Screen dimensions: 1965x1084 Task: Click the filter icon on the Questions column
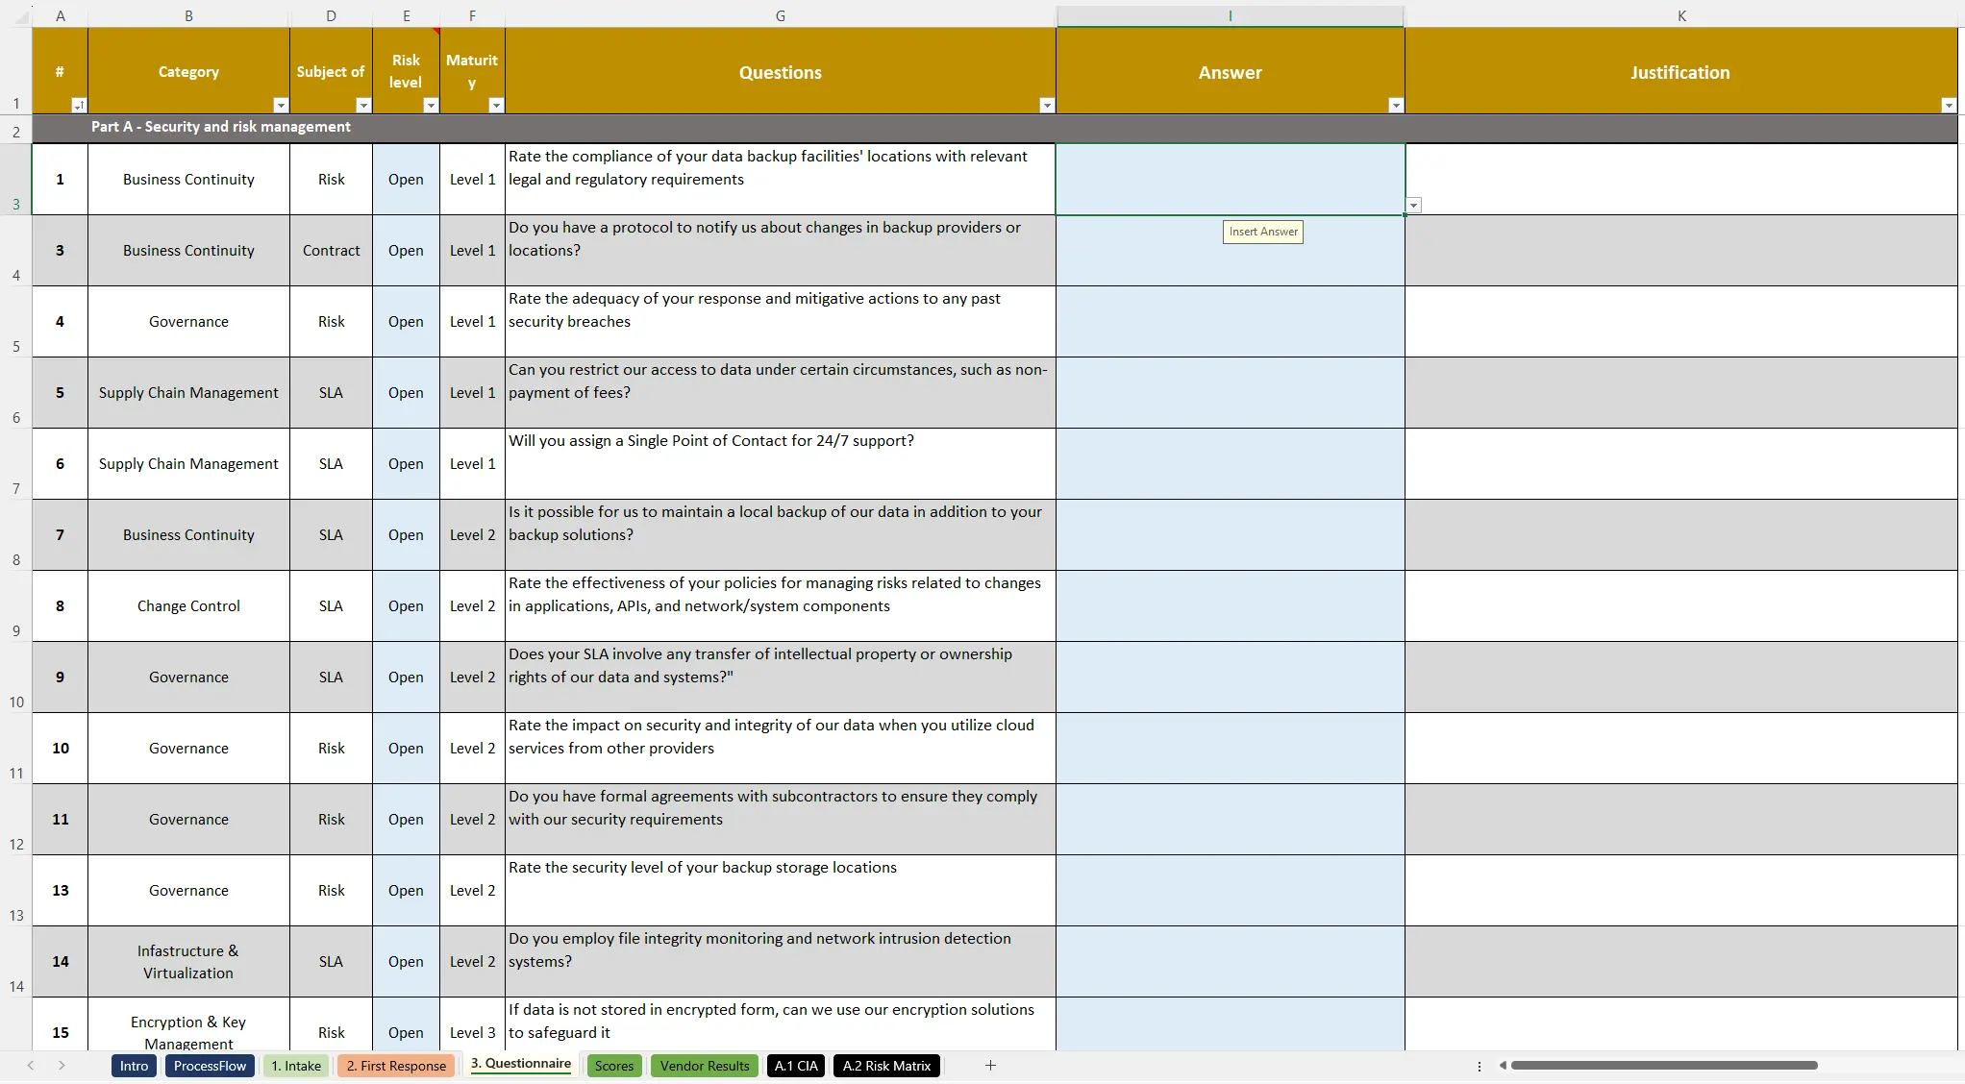click(x=1046, y=106)
